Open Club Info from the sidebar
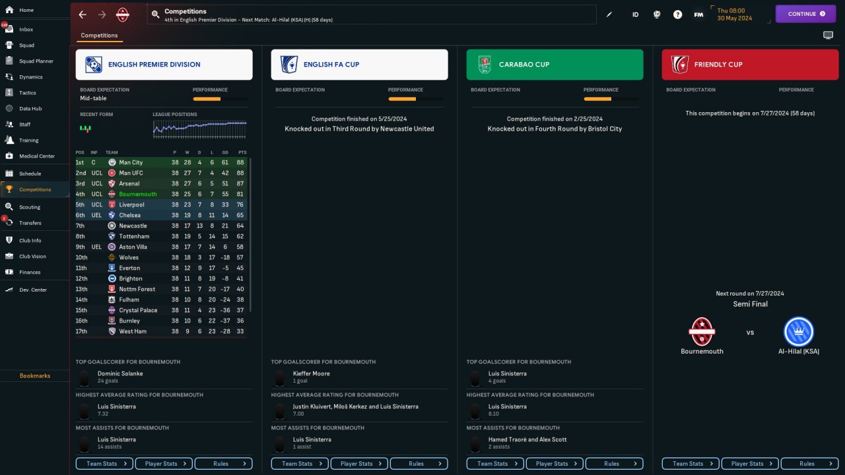The width and height of the screenshot is (845, 475). 30,240
